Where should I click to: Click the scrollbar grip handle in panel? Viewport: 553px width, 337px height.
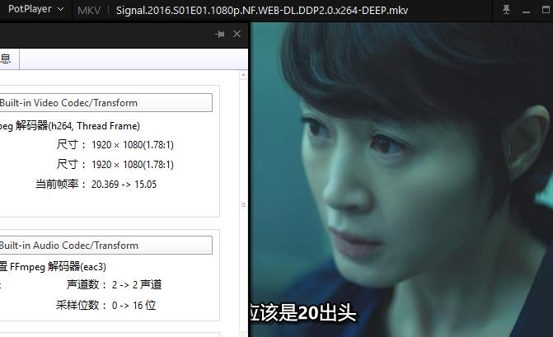click(x=243, y=205)
